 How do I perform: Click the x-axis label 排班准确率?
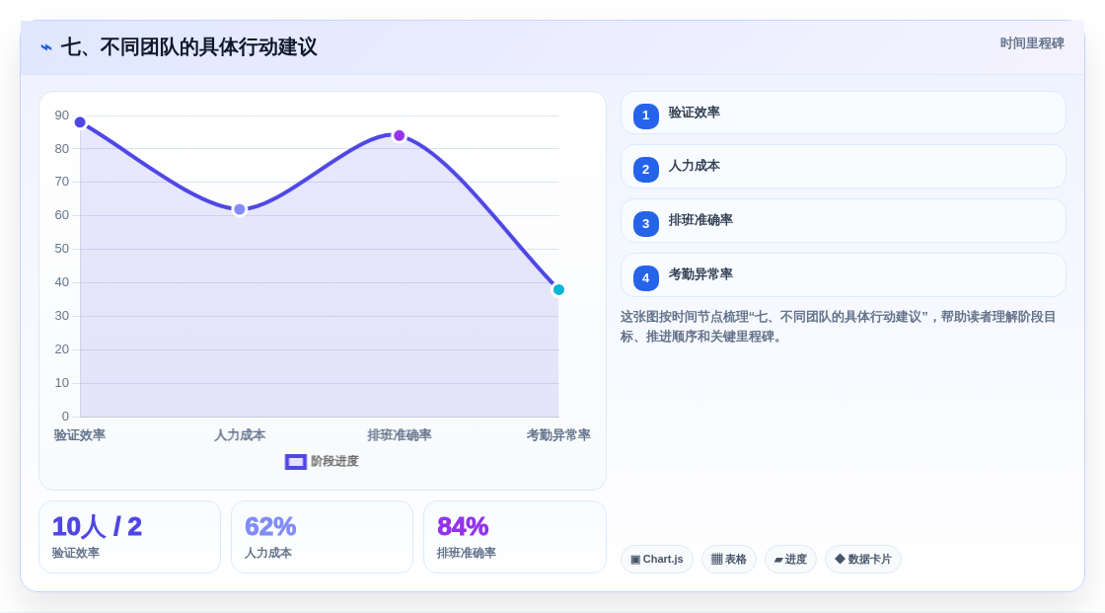tap(400, 435)
